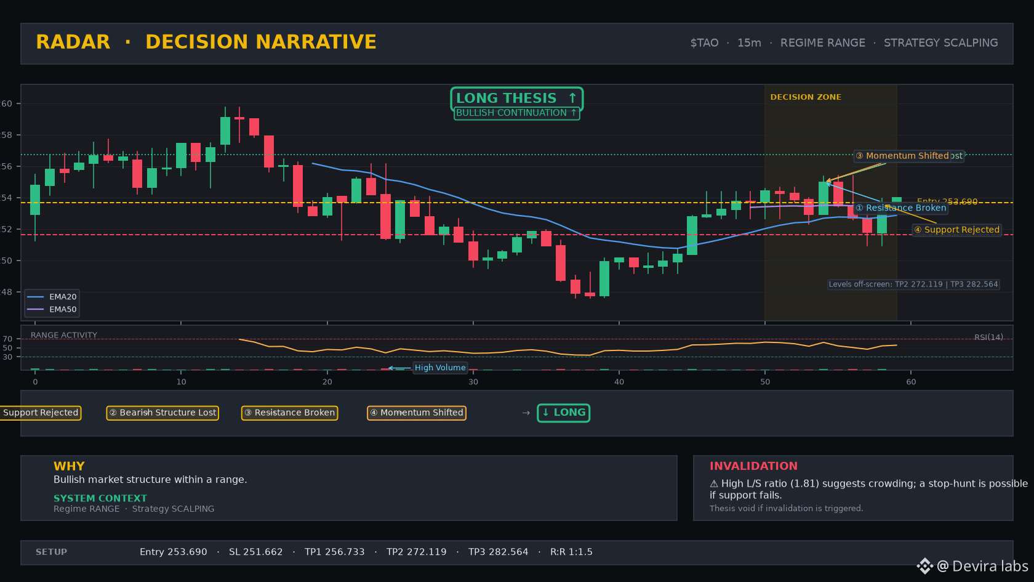Click the x-axis tick label 30
The width and height of the screenshot is (1034, 582).
(473, 382)
